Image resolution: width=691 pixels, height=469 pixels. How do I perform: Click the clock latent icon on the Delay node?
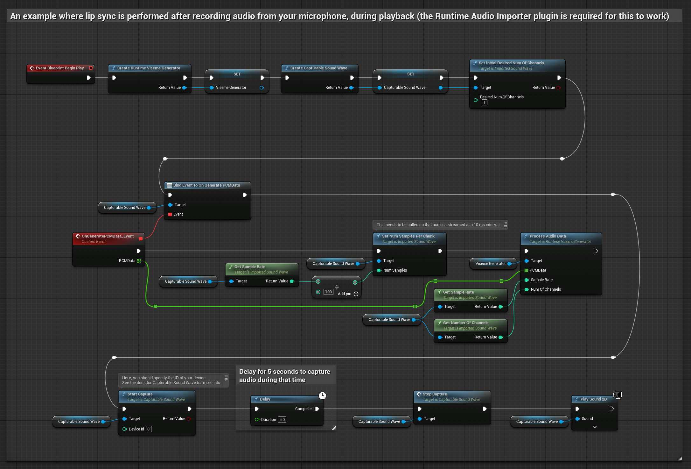point(322,395)
